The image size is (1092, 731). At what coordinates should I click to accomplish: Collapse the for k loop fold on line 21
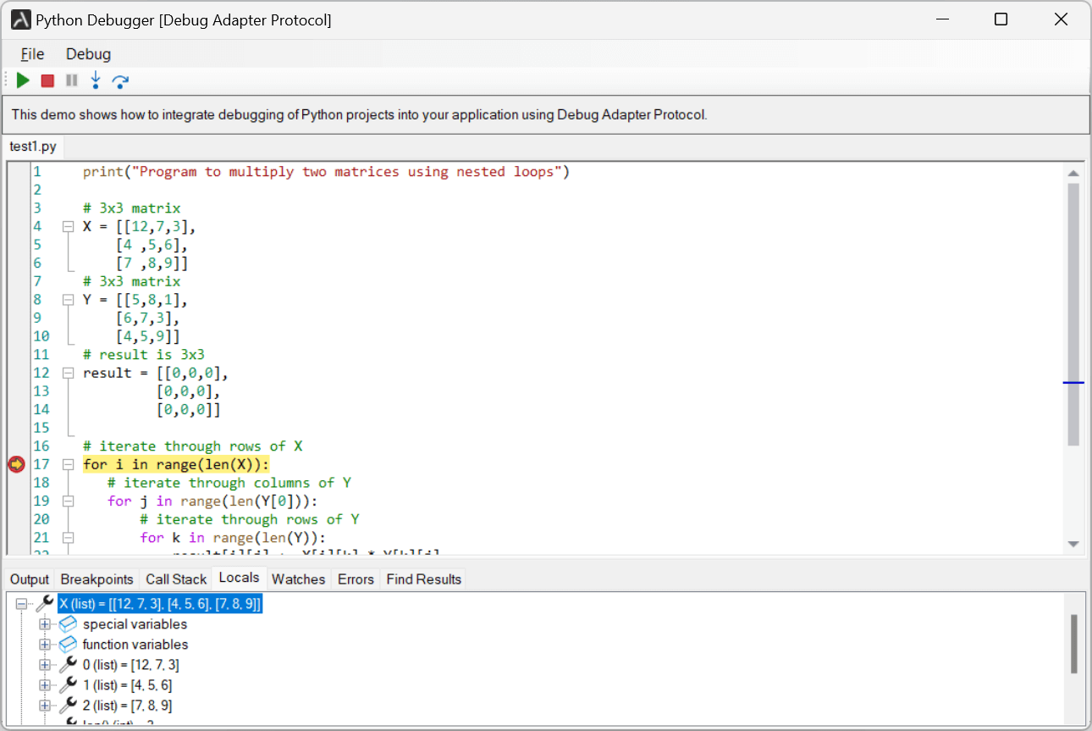[x=68, y=538]
